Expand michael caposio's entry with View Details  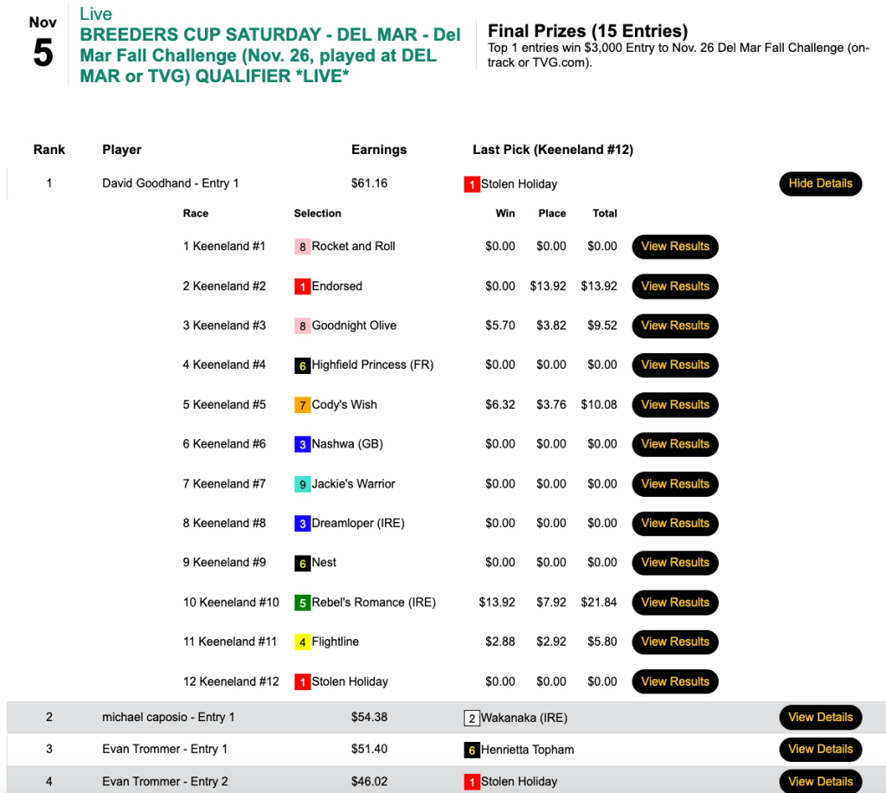[820, 717]
